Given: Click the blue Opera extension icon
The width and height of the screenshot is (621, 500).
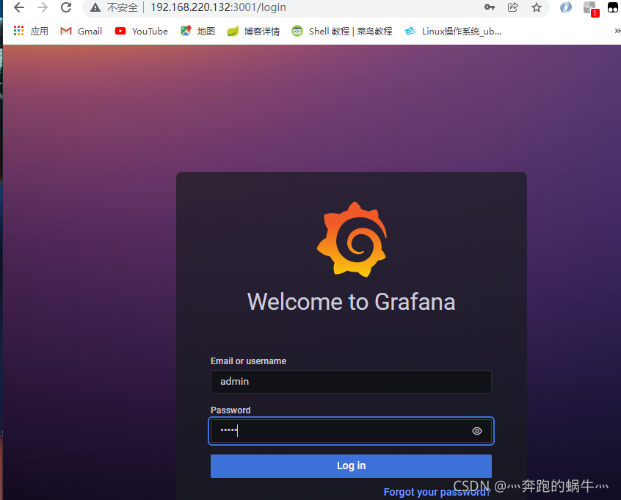Looking at the screenshot, I should tap(565, 8).
